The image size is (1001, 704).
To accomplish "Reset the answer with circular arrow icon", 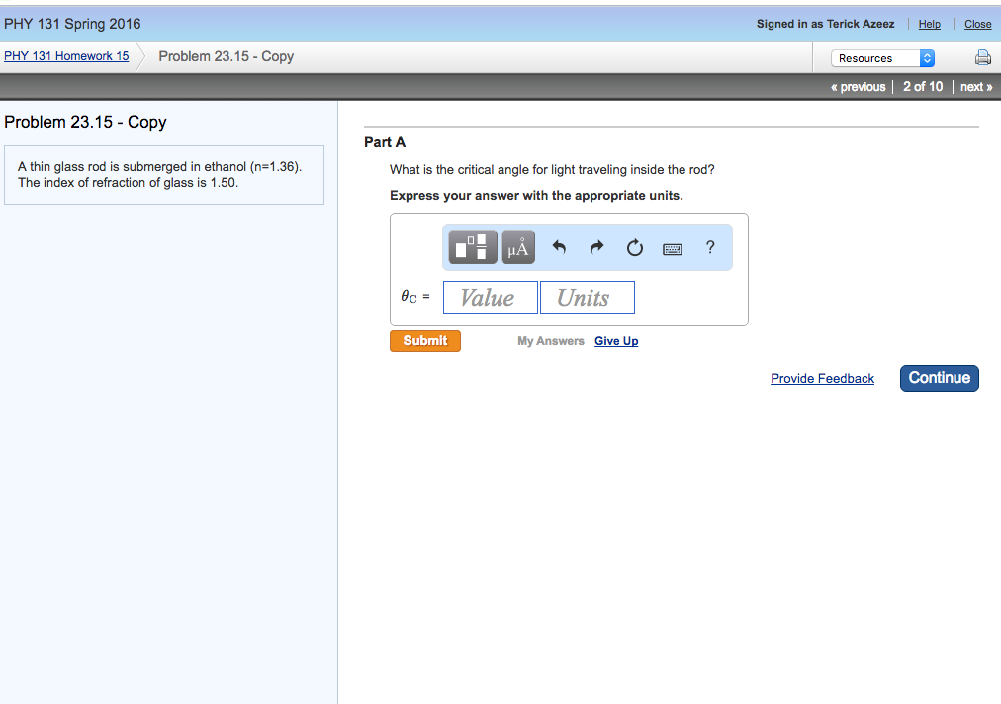I will [634, 248].
